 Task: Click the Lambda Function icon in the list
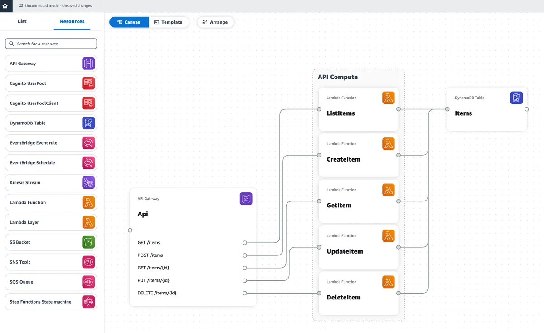tap(89, 202)
